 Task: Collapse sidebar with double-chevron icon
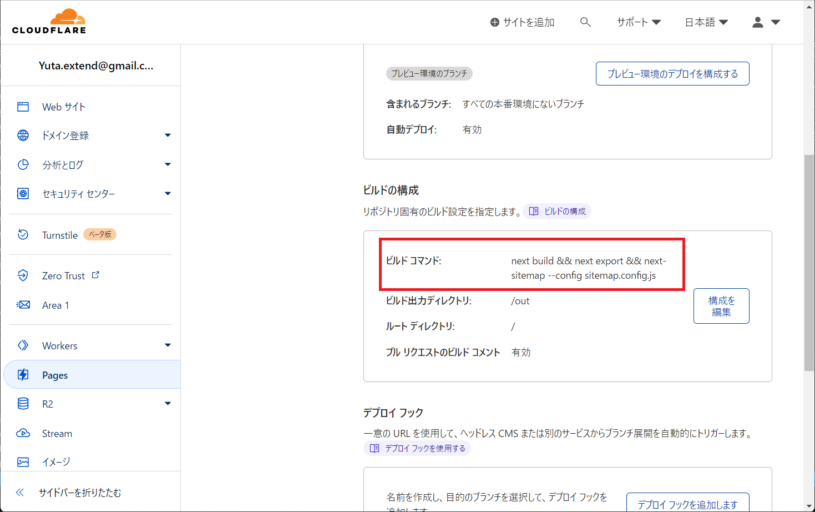click(20, 493)
